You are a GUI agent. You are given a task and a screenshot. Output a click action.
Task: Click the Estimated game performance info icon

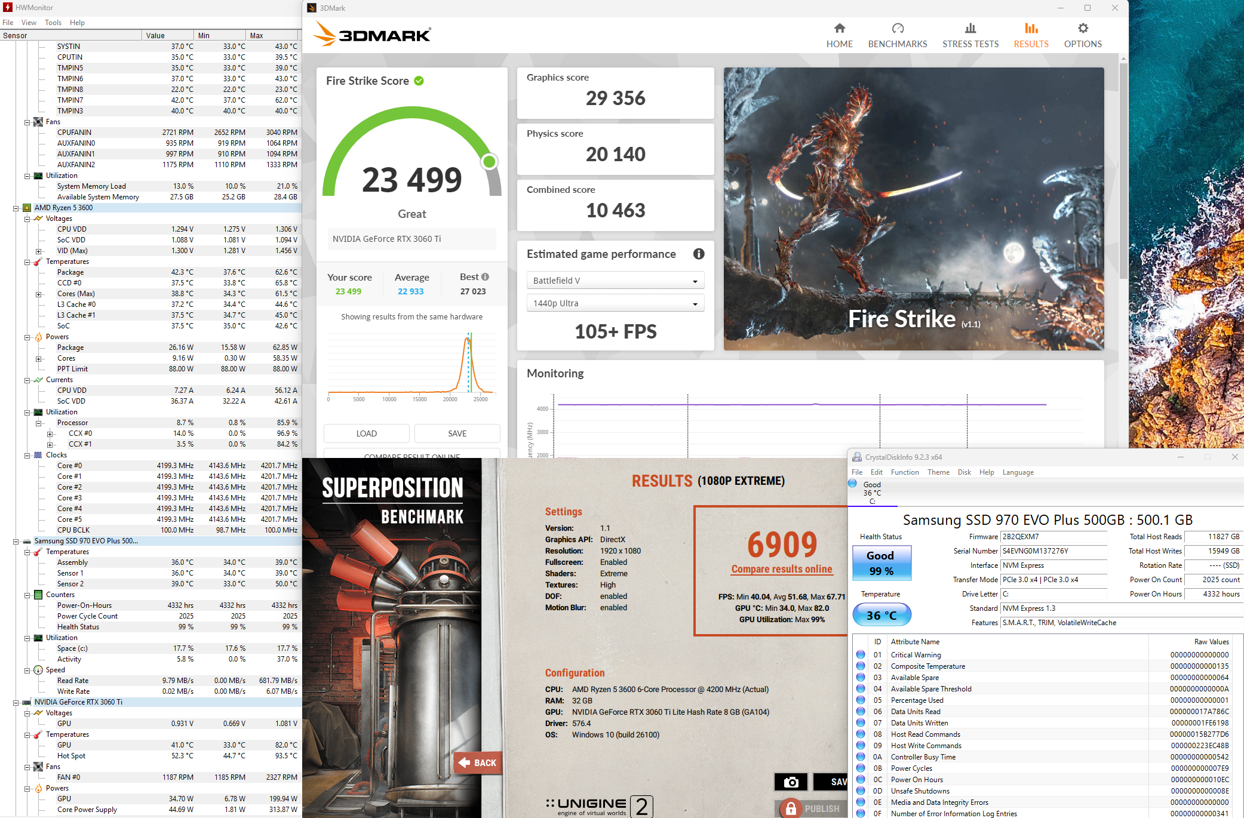(698, 254)
